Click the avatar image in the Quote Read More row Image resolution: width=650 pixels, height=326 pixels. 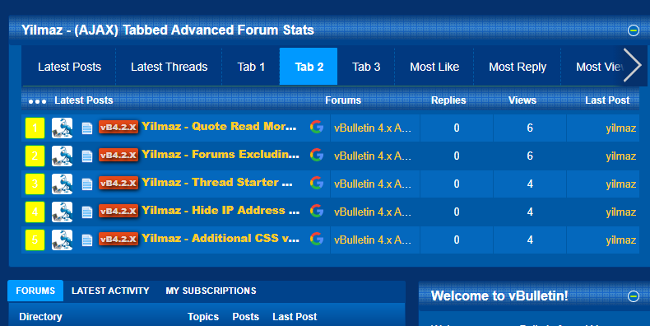tap(63, 128)
